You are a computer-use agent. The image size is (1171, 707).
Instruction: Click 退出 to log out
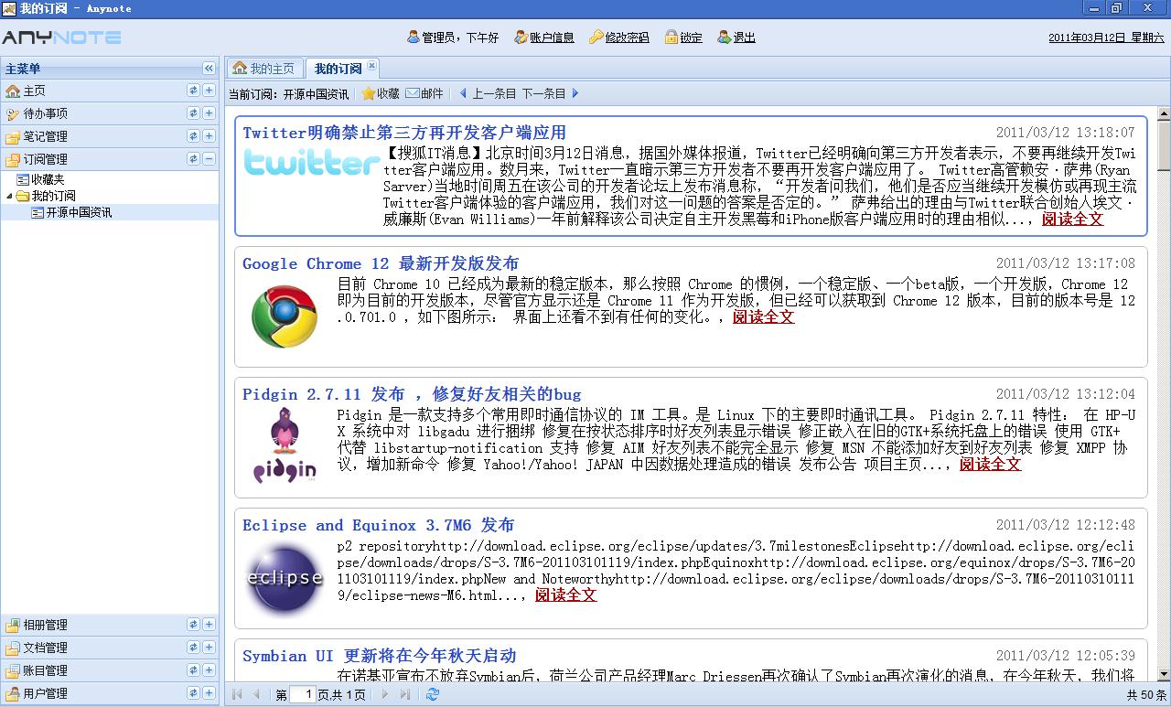(736, 37)
